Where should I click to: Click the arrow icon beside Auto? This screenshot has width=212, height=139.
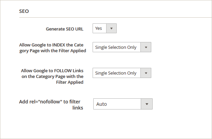coord(147,104)
